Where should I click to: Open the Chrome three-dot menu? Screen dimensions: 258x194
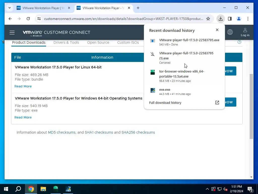[x=248, y=19]
